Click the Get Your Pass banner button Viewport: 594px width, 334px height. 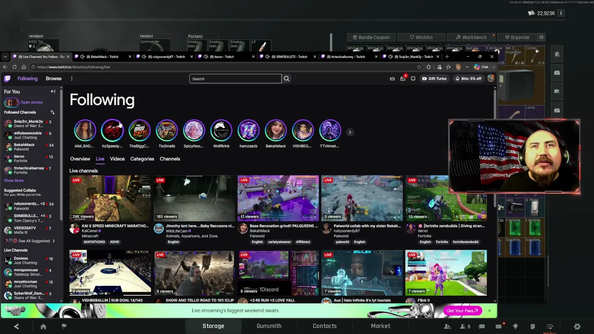[462, 311]
